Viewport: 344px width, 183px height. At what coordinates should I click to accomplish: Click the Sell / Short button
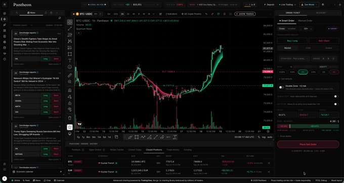point(324,41)
